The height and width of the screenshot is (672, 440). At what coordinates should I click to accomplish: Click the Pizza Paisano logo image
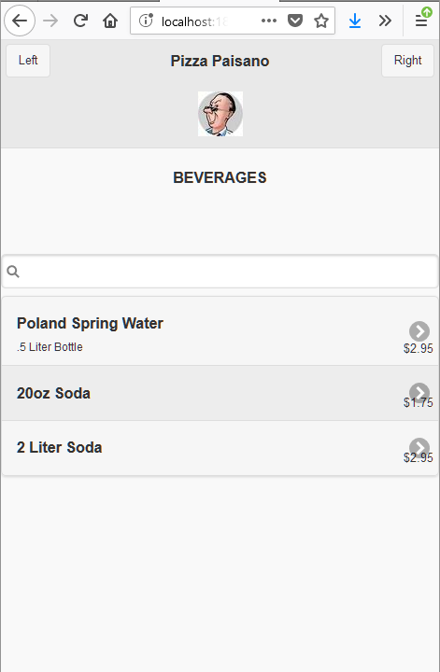[220, 114]
